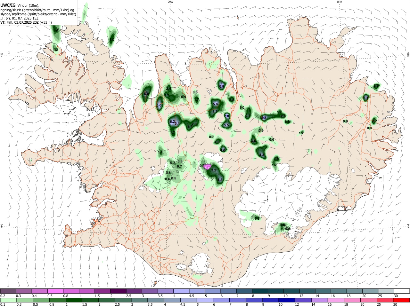Click the 4.6 precipitation value on the map
This screenshot has width=410, height=307.
coord(223,150)
